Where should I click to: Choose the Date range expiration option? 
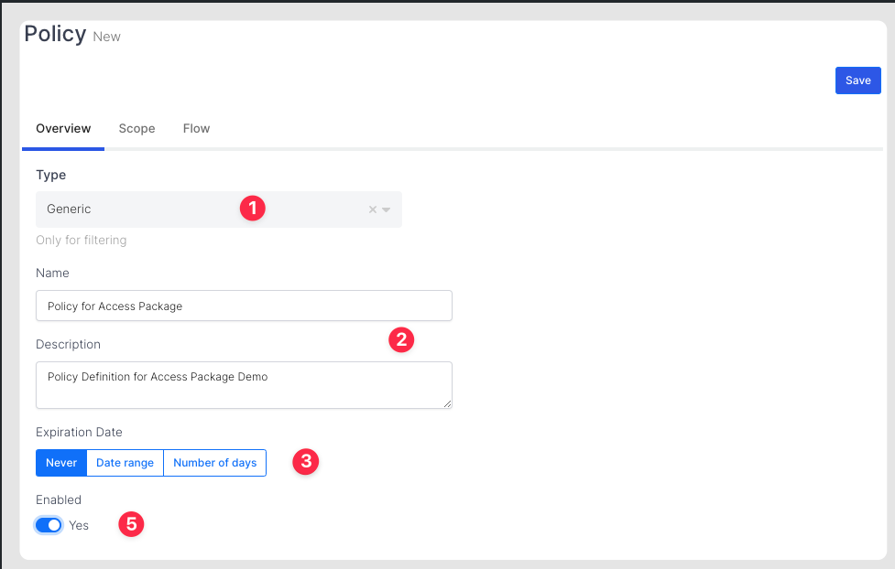(x=125, y=463)
